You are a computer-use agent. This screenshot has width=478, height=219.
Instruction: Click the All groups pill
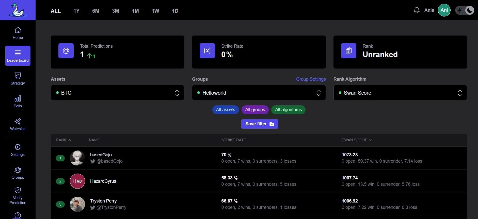click(255, 110)
